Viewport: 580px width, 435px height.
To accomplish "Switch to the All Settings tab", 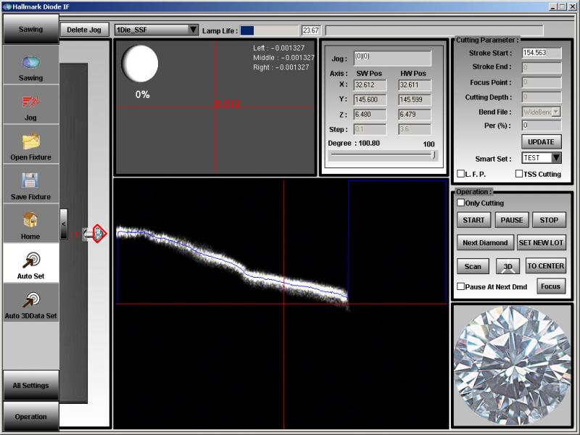I will 30,386.
